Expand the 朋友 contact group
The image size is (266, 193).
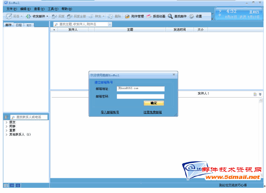coord(7,122)
